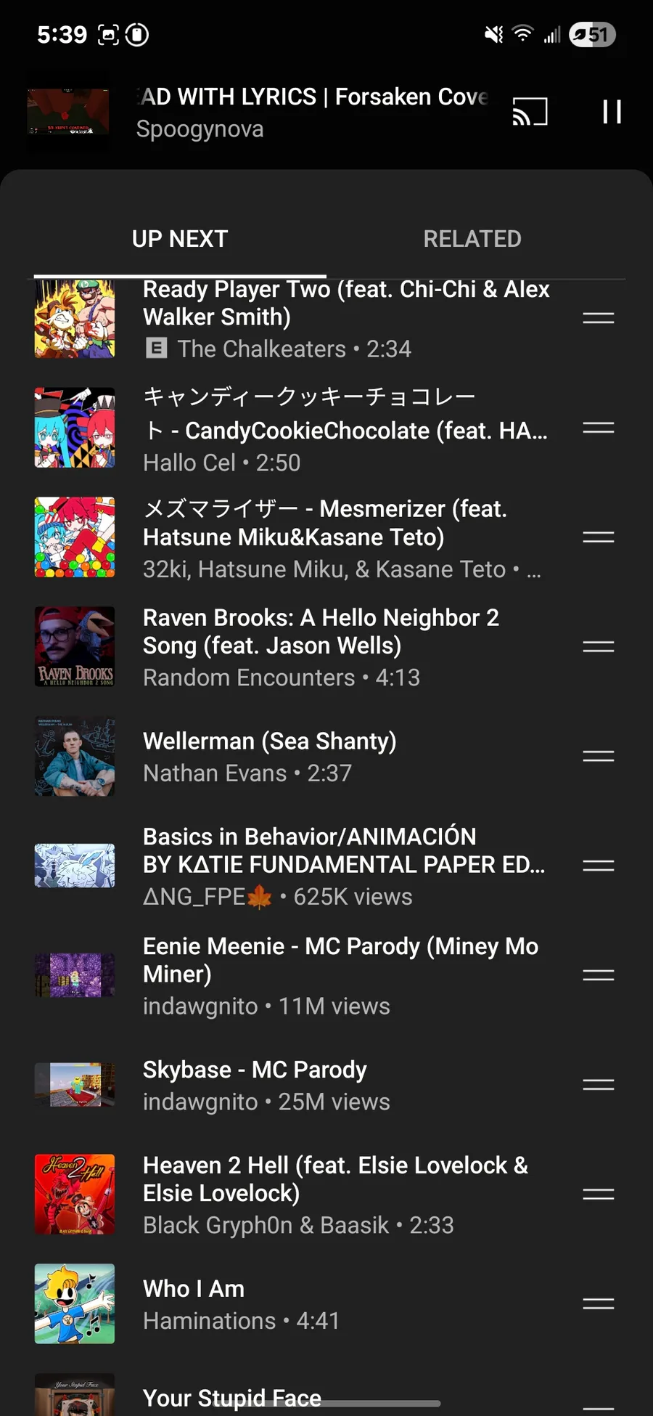
Task: Switch to the RELATED tab
Action: point(472,239)
